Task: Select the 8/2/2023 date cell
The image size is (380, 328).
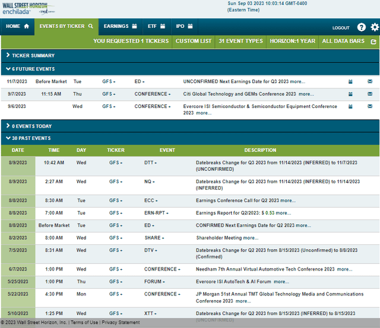Action: point(18,238)
